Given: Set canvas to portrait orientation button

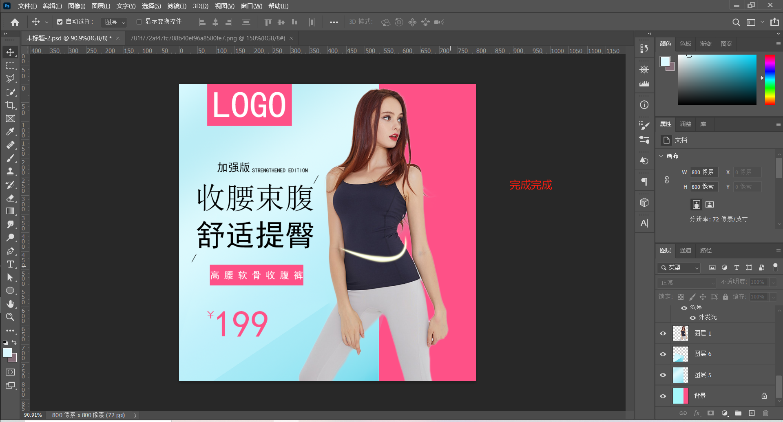Looking at the screenshot, I should [696, 204].
